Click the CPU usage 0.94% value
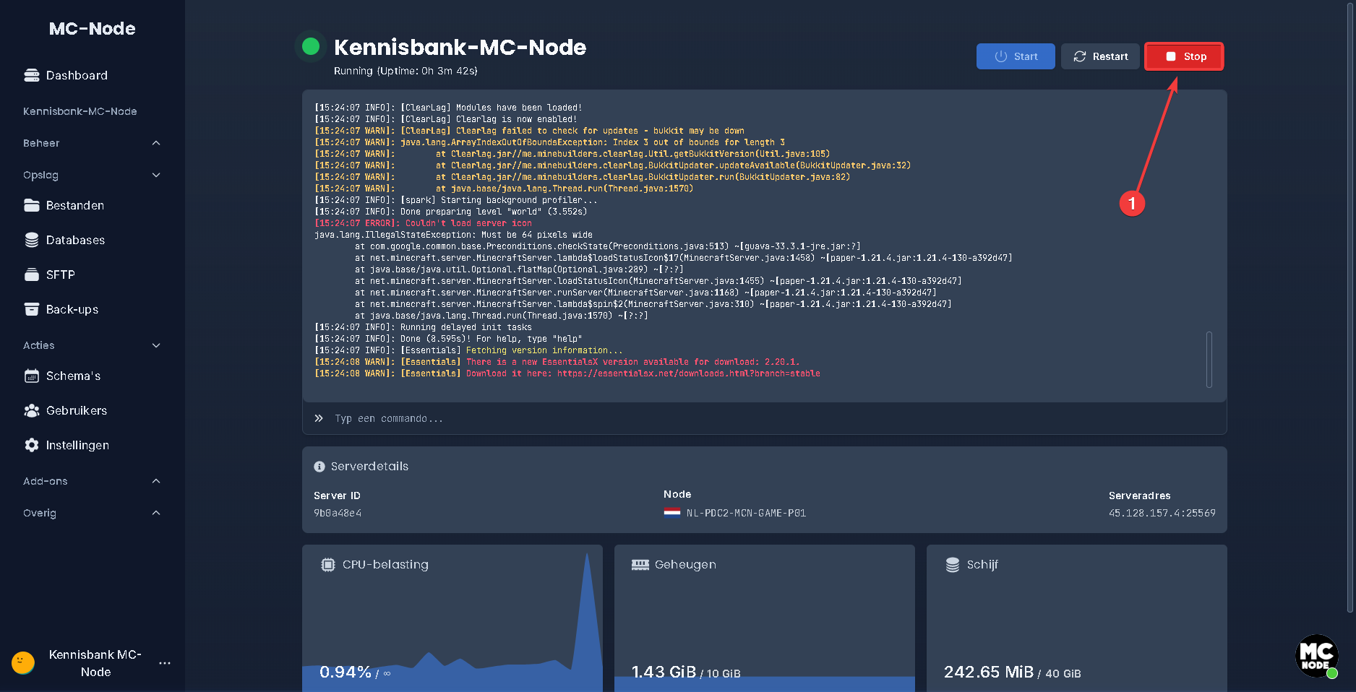Screen dimensions: 1356x692 point(346,672)
